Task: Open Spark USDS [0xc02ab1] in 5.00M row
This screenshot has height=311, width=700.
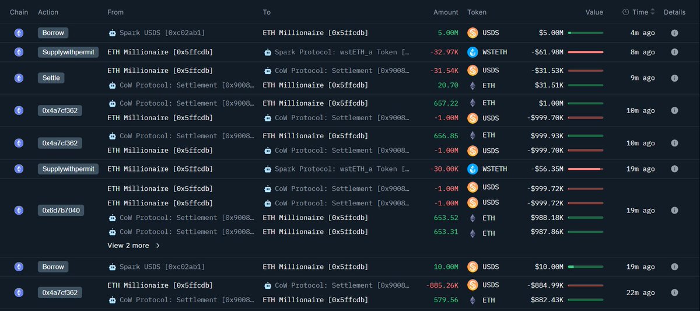Action: tap(163, 33)
